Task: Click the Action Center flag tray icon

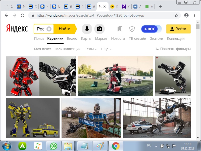Action: 174,146
